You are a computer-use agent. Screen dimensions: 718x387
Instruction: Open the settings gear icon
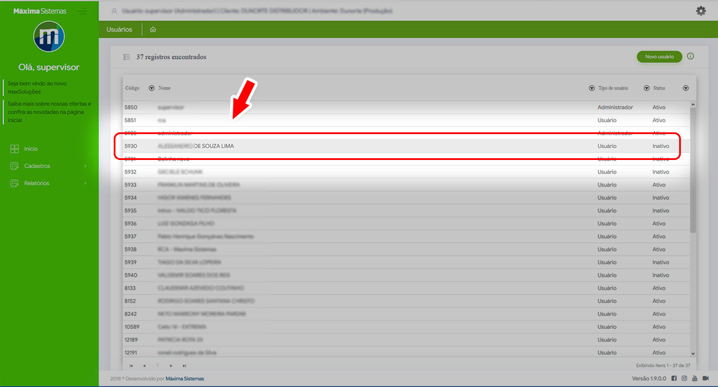tap(700, 11)
